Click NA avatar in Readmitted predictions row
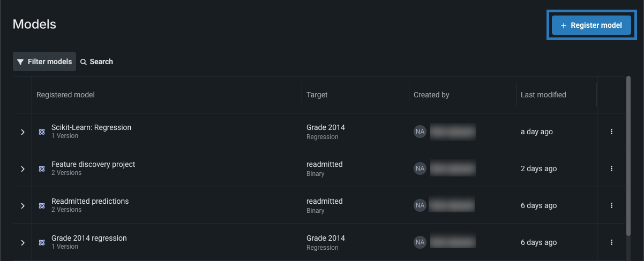 coord(420,205)
